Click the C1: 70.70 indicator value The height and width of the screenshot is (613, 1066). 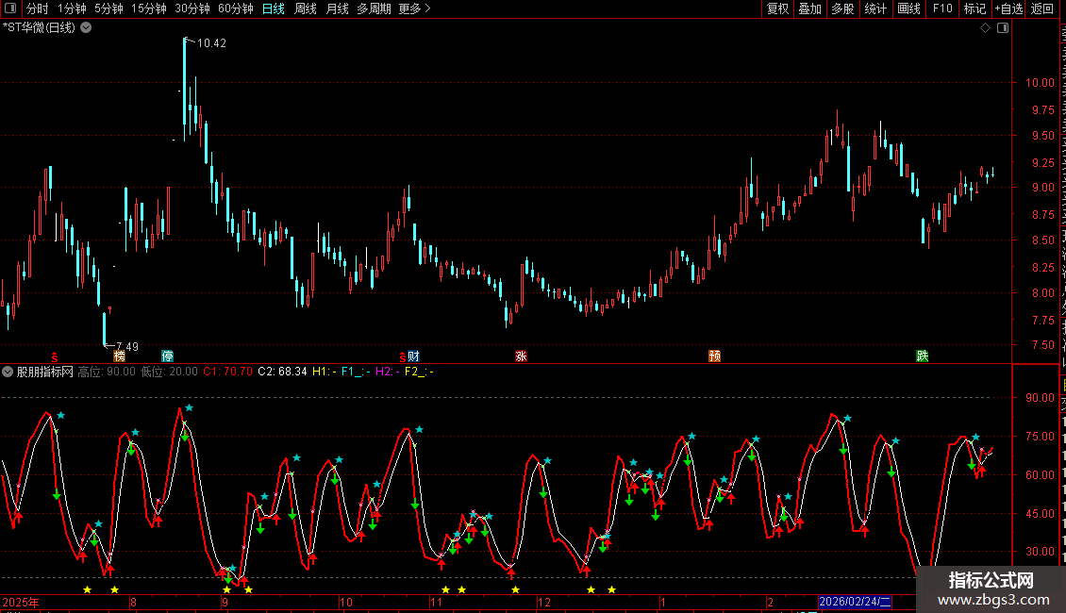point(227,372)
